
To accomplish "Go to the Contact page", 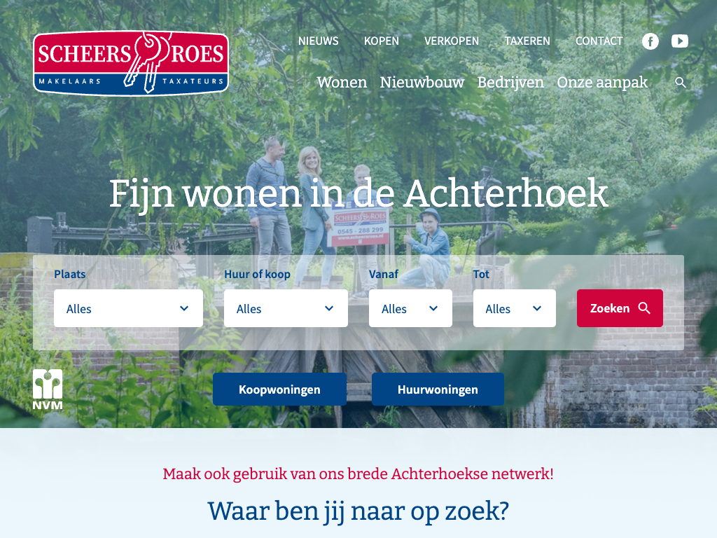I will click(x=599, y=41).
